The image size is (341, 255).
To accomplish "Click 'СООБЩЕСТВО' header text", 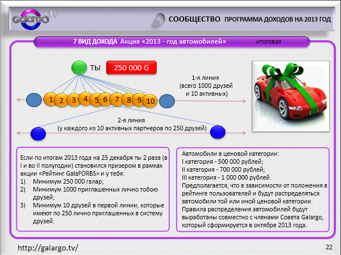I will pos(194,19).
